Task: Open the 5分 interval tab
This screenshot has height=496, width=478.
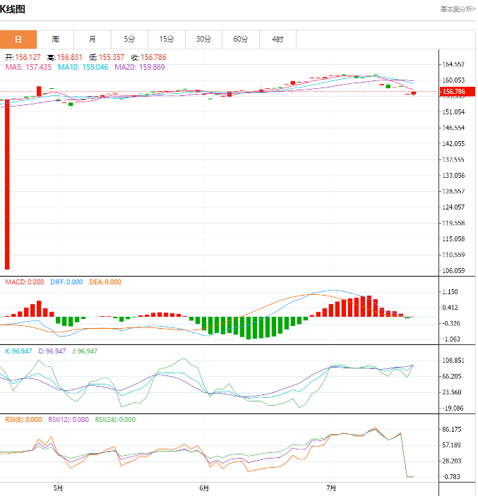Action: pos(129,40)
